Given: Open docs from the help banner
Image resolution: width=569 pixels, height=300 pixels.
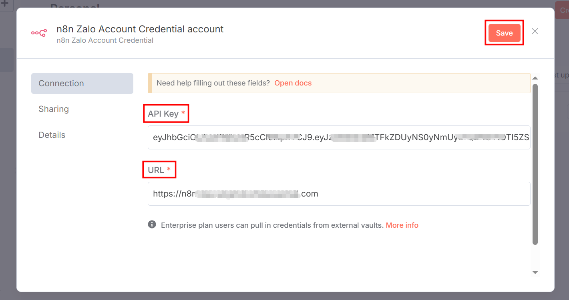Looking at the screenshot, I should tap(293, 83).
